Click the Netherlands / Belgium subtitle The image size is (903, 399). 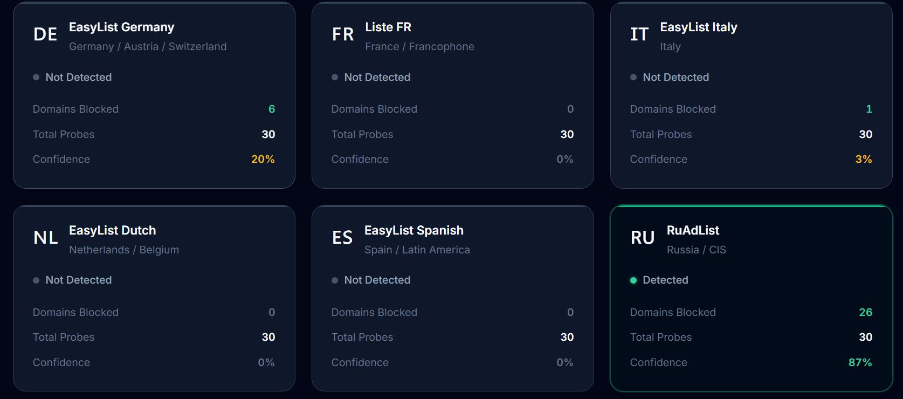coord(124,250)
